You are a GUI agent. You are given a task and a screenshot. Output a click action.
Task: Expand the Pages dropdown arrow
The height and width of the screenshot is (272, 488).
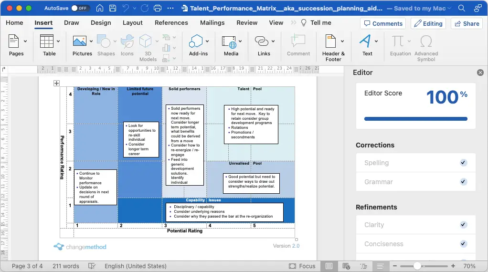coord(25,41)
